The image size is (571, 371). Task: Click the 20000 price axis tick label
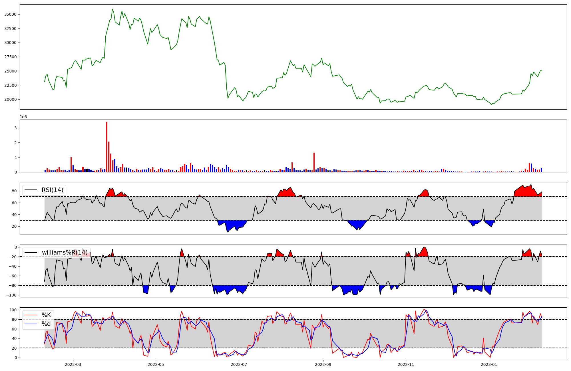(x=11, y=99)
